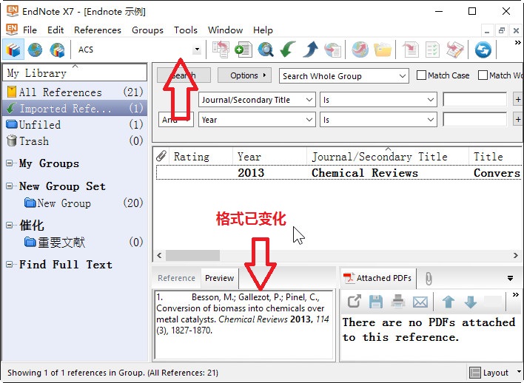This screenshot has height=383, width=524.
Task: Select Integrated Library and Online Search Mode icon
Action: [57, 50]
